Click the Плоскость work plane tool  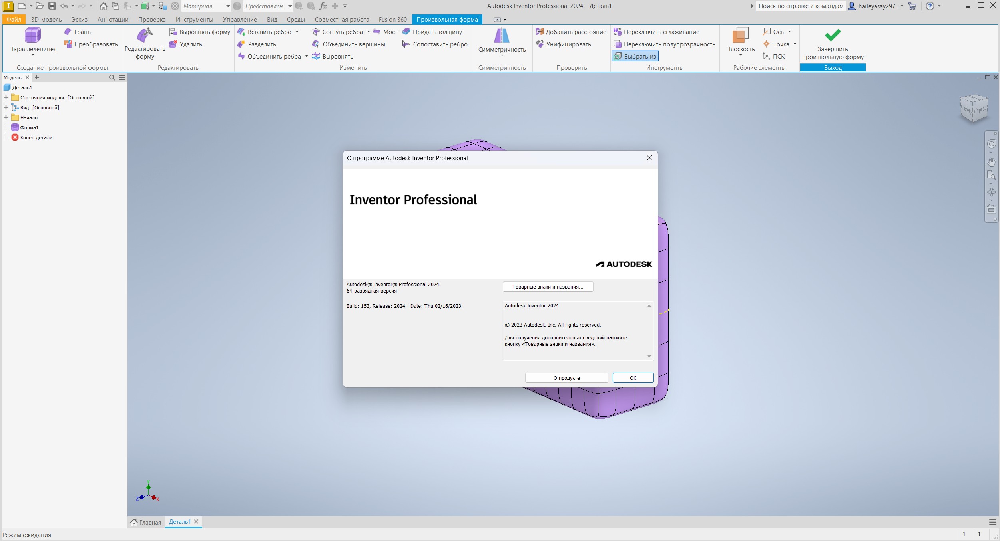(x=740, y=40)
